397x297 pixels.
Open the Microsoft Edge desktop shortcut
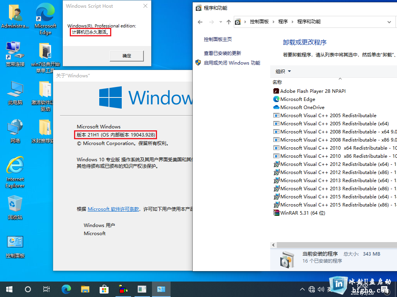click(45, 19)
